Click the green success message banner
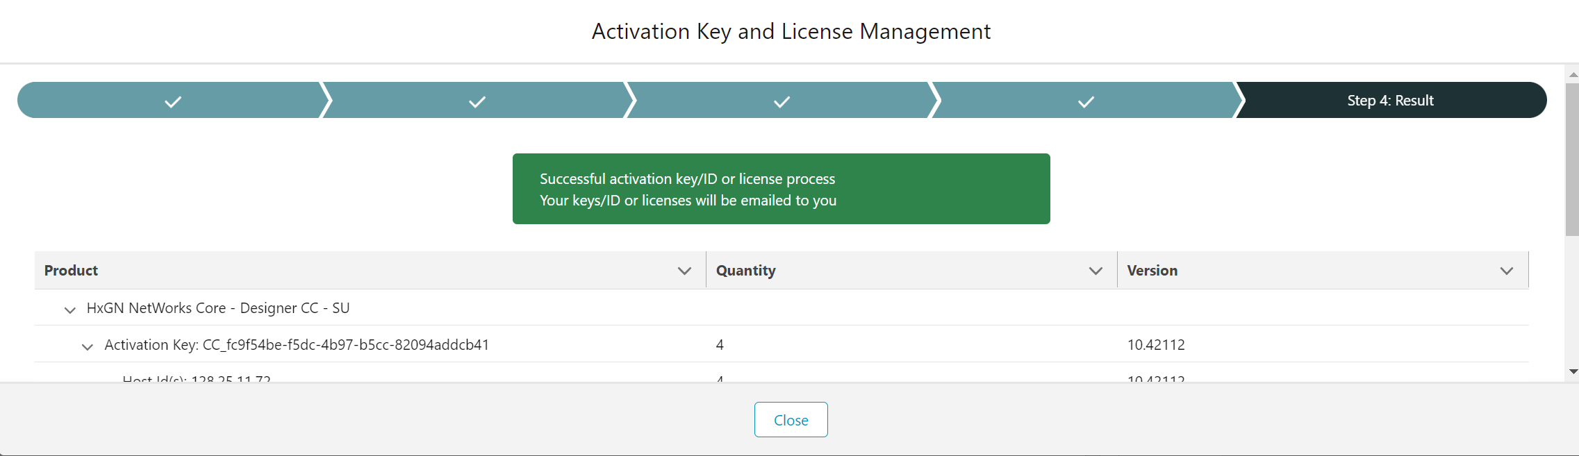This screenshot has height=456, width=1579. pos(781,189)
